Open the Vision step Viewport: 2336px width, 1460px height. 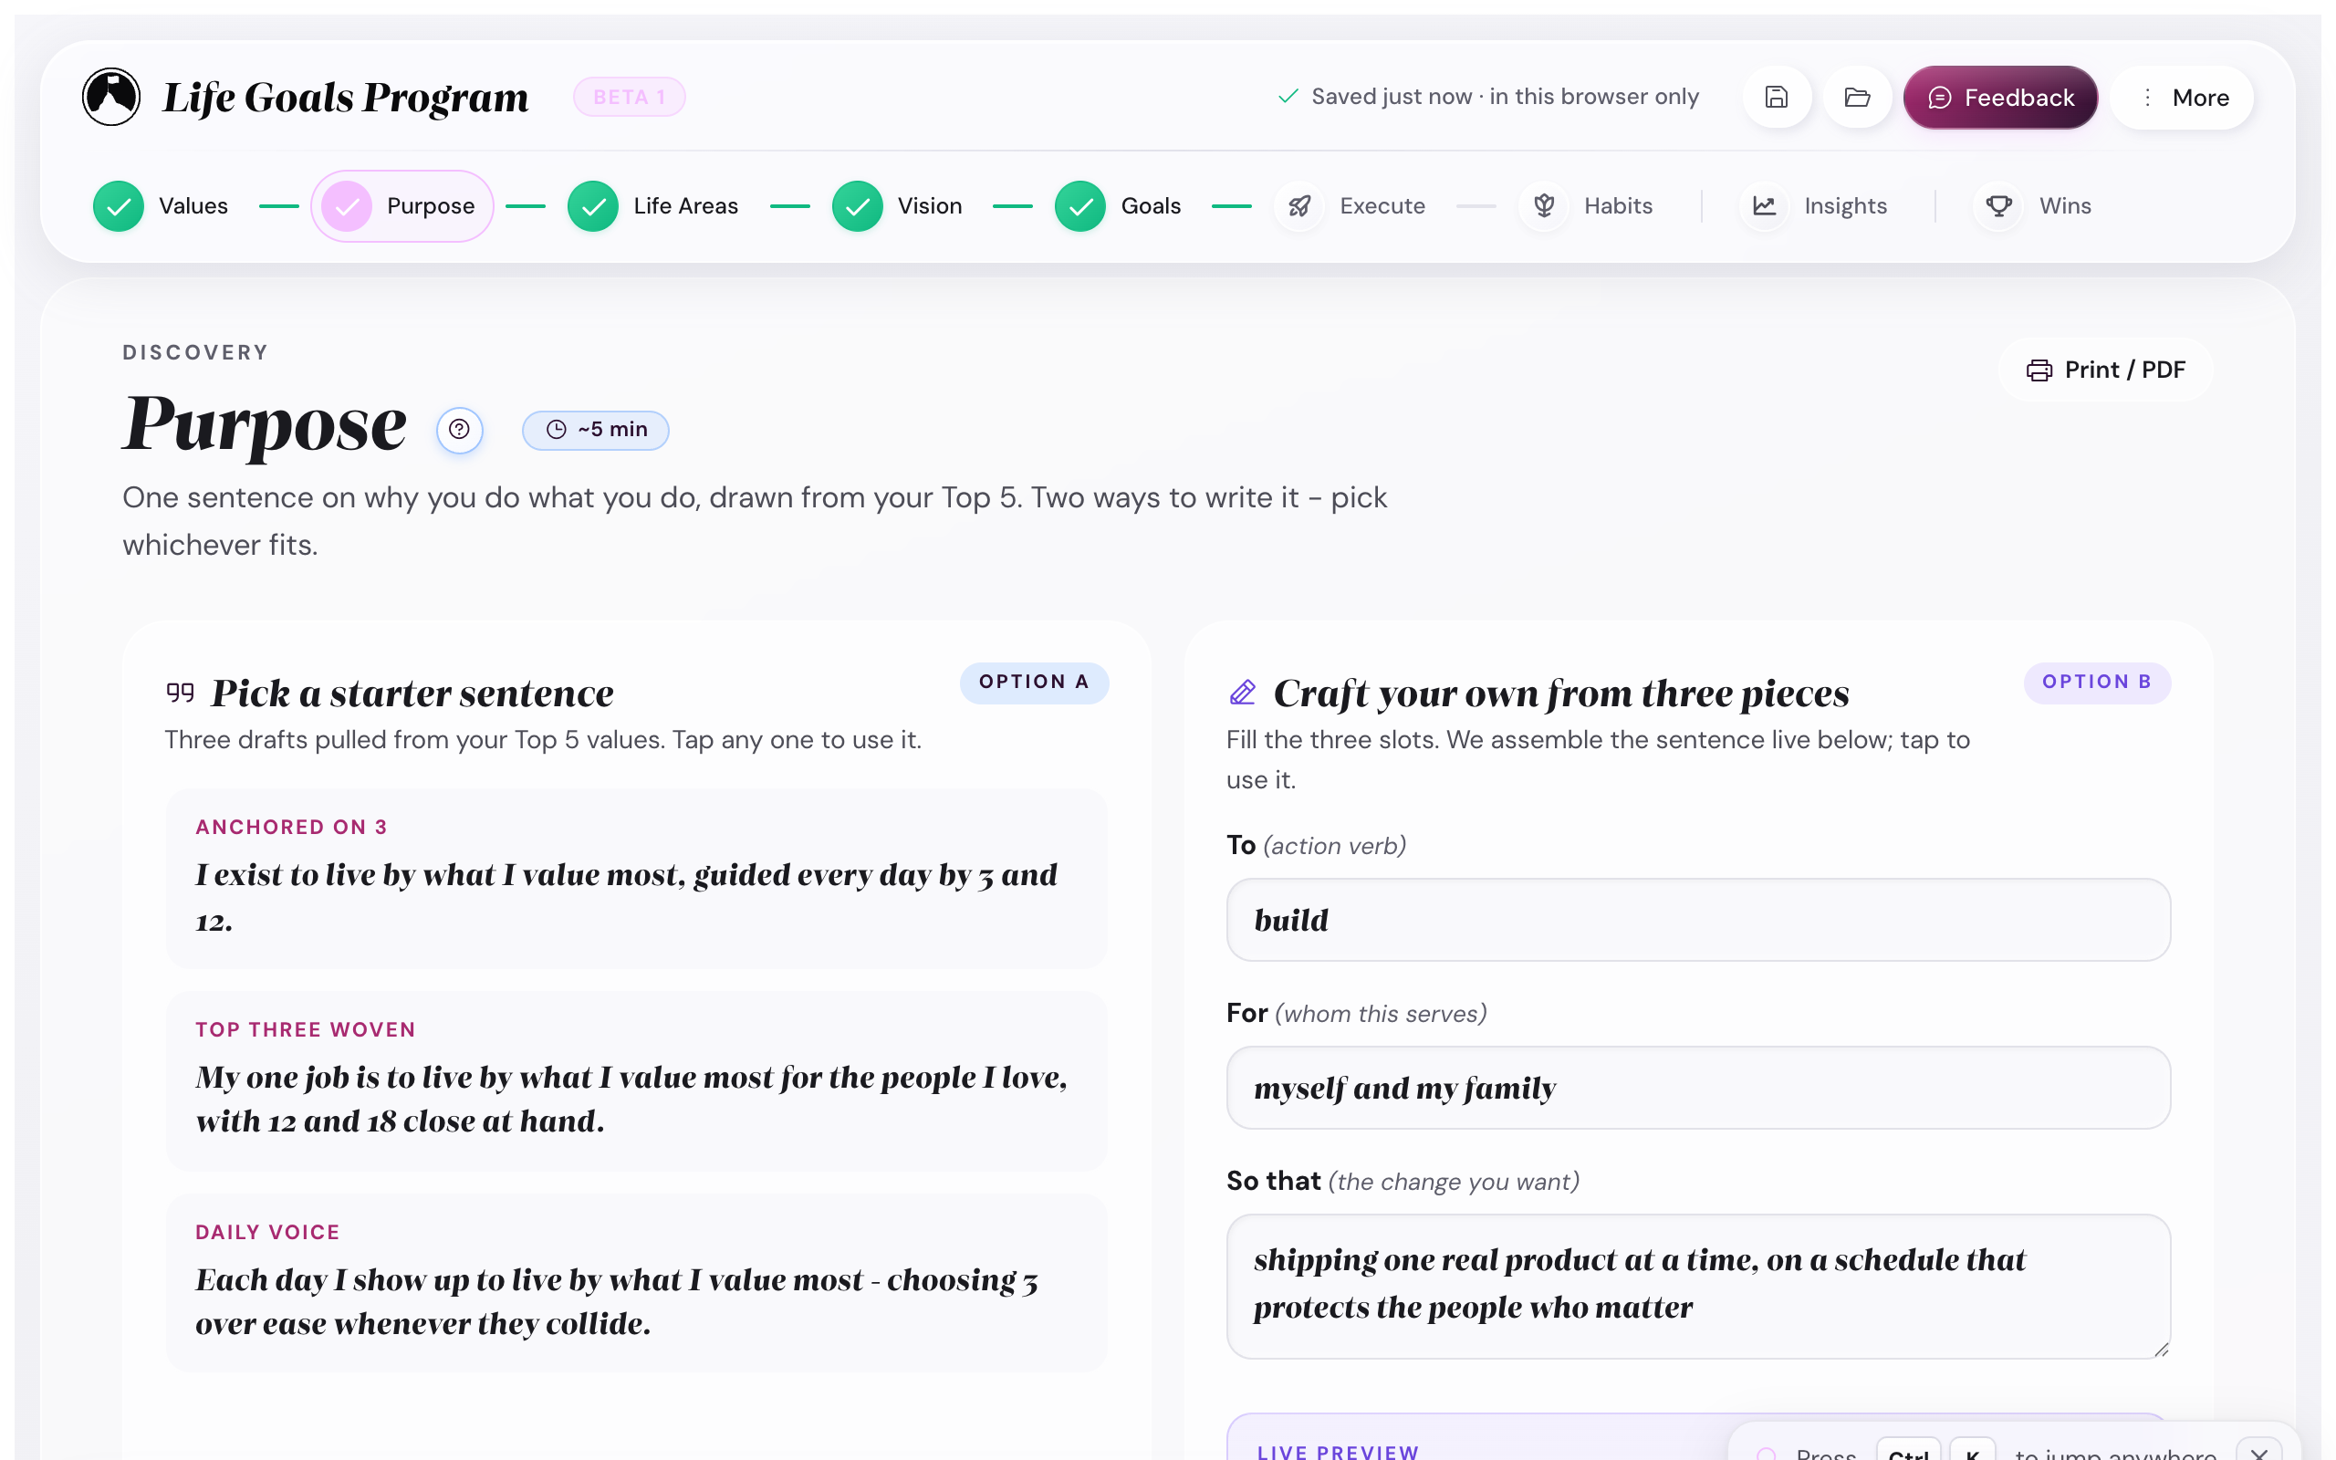pos(898,205)
